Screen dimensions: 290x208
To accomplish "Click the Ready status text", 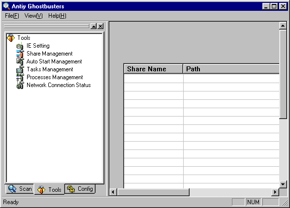I will (x=11, y=202).
